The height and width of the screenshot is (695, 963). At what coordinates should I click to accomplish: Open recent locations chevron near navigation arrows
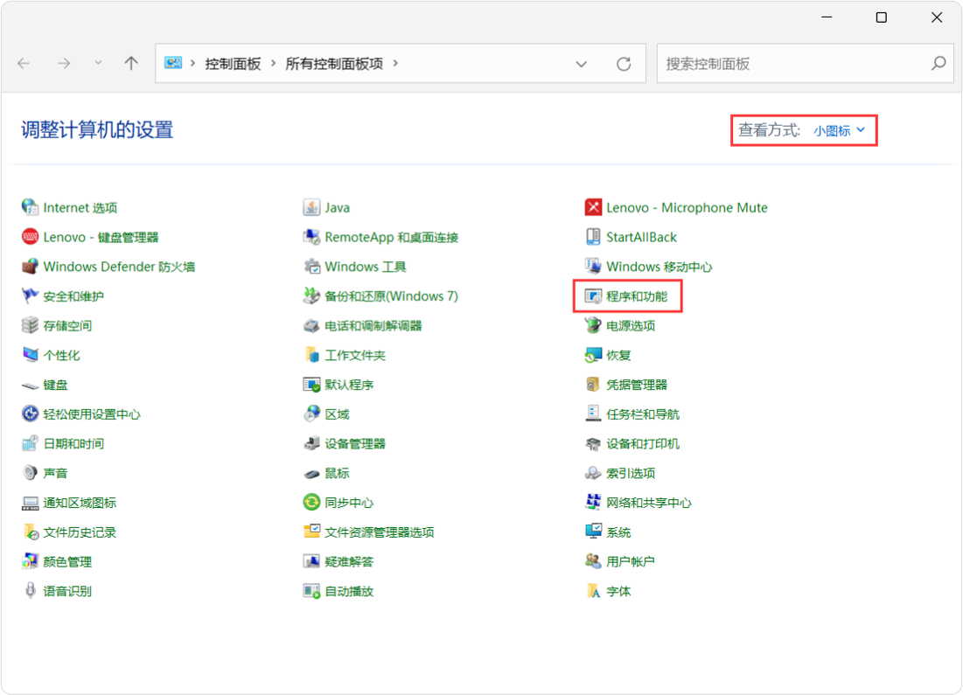click(x=98, y=63)
